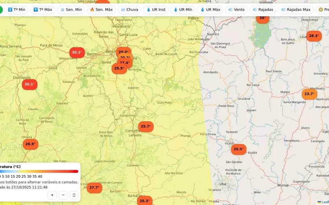329x205 pixels.
Task: Click the Alvinópolis map label
Action: [210, 72]
